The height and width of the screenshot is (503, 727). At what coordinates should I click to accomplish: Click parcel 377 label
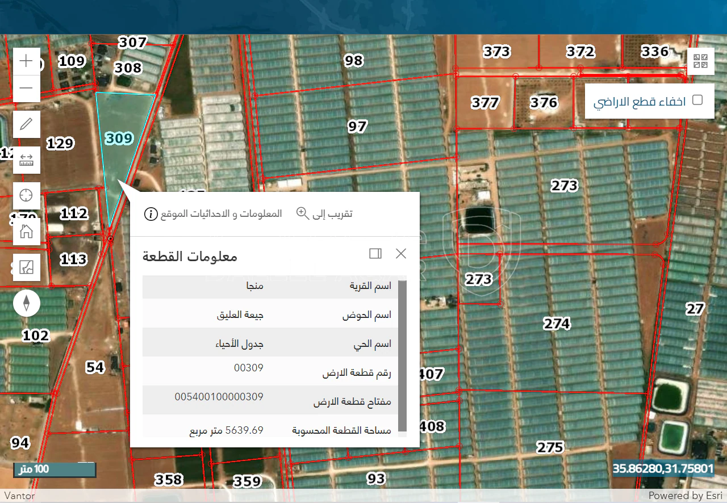[485, 103]
